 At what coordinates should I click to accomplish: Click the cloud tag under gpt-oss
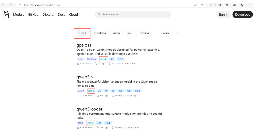(x=103, y=59)
